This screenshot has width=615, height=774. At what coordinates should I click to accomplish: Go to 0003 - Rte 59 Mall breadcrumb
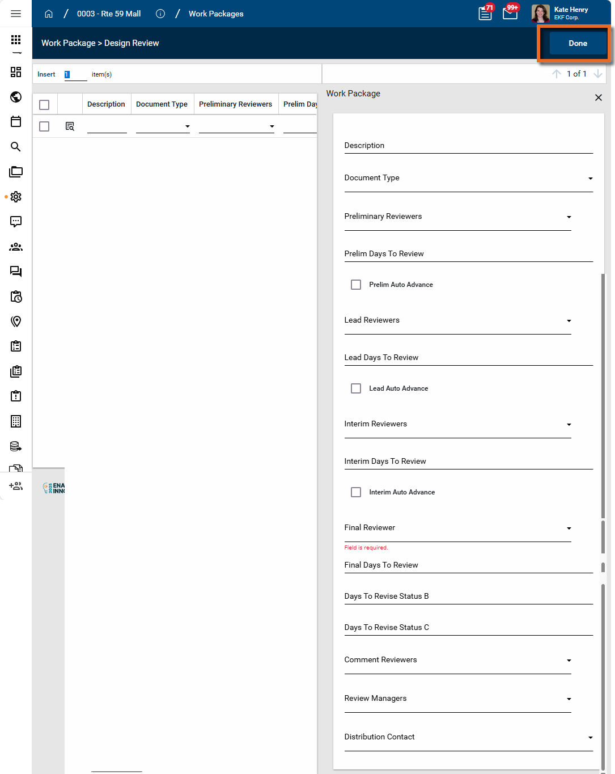coord(109,14)
